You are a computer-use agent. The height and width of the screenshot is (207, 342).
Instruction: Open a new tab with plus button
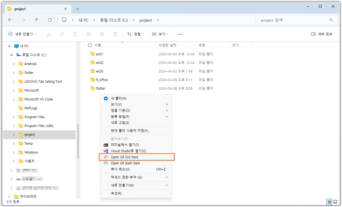pyautogui.click(x=78, y=9)
